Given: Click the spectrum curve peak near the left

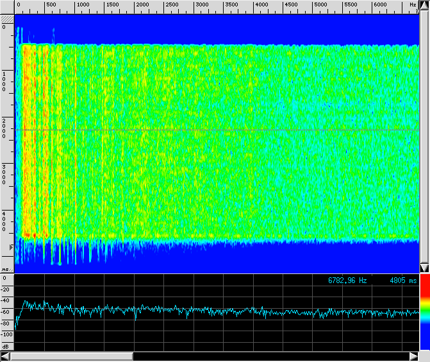Looking at the screenshot, I should pyautogui.click(x=25, y=302).
